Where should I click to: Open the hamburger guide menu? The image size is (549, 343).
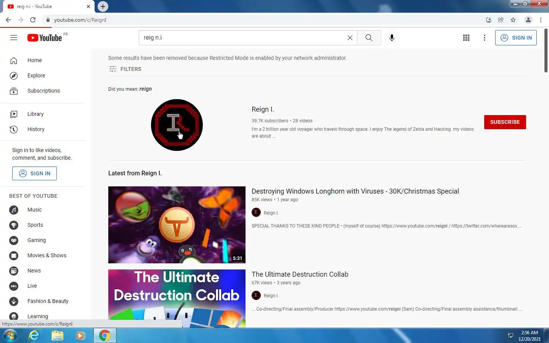point(14,37)
